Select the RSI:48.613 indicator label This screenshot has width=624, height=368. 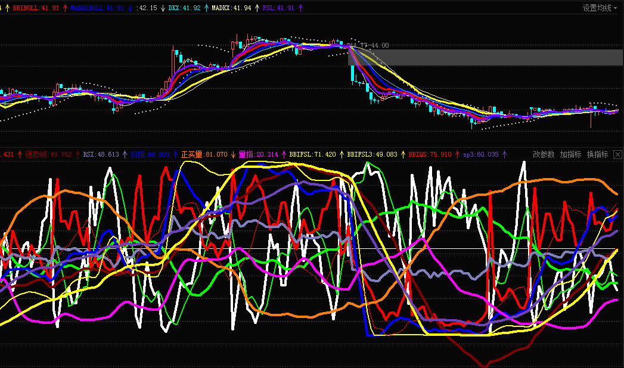101,154
